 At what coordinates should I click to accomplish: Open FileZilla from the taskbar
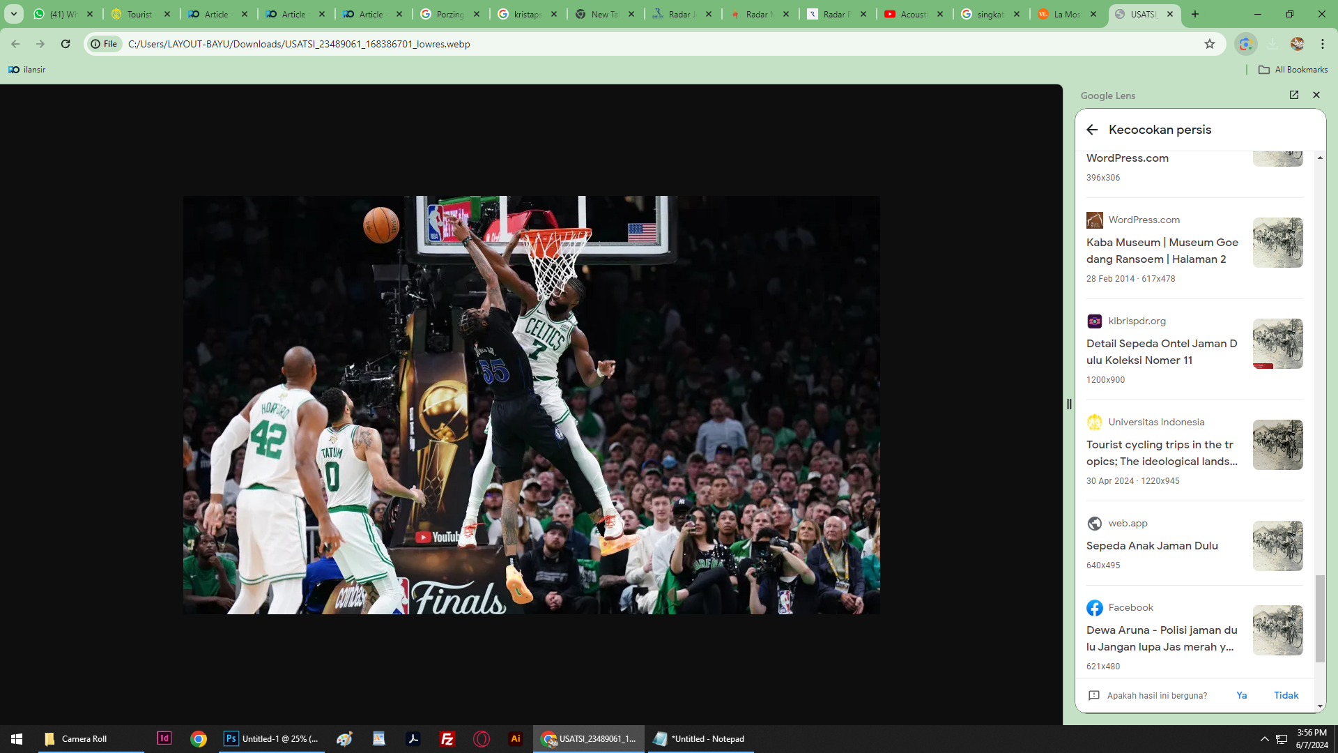coord(447,739)
